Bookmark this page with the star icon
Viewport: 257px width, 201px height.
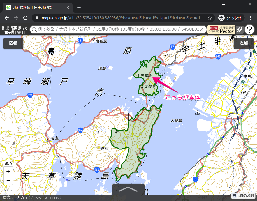pyautogui.click(x=210, y=18)
